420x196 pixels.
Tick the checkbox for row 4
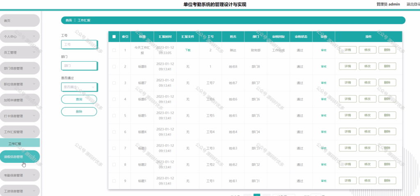114,99
